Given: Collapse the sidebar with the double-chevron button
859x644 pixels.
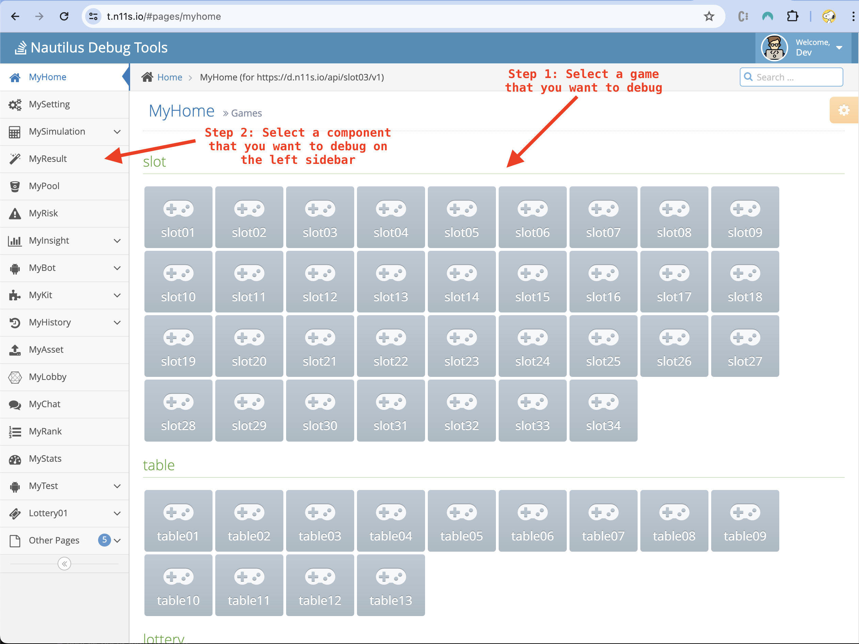Looking at the screenshot, I should click(x=64, y=564).
